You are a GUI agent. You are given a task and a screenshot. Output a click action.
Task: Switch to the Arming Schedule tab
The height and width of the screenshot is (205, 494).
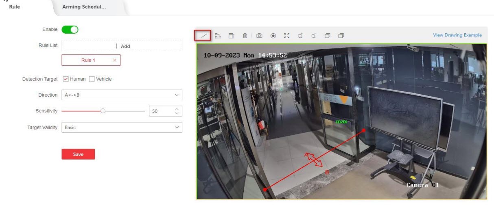84,7
